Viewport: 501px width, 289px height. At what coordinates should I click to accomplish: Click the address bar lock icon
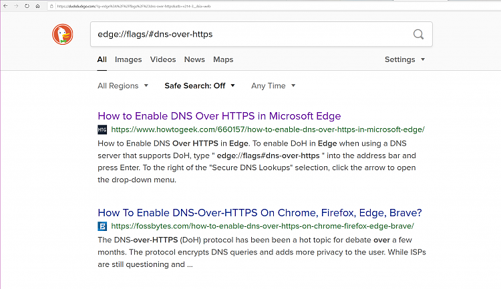[51, 6]
